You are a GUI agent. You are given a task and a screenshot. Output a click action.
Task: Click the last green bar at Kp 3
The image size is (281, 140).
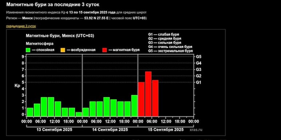tap(134, 106)
